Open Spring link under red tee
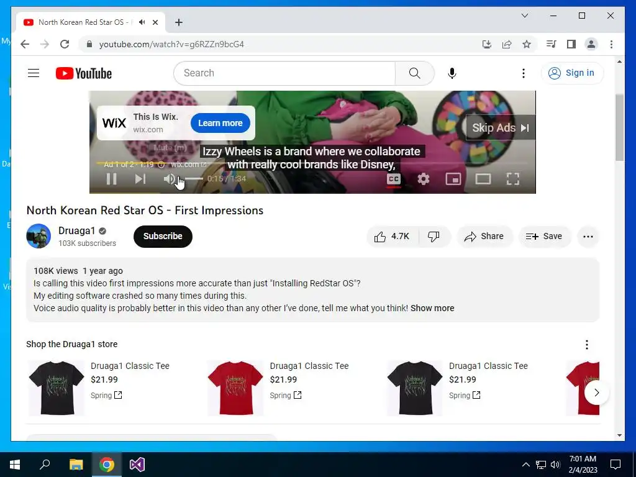The width and height of the screenshot is (636, 477). 286,395
